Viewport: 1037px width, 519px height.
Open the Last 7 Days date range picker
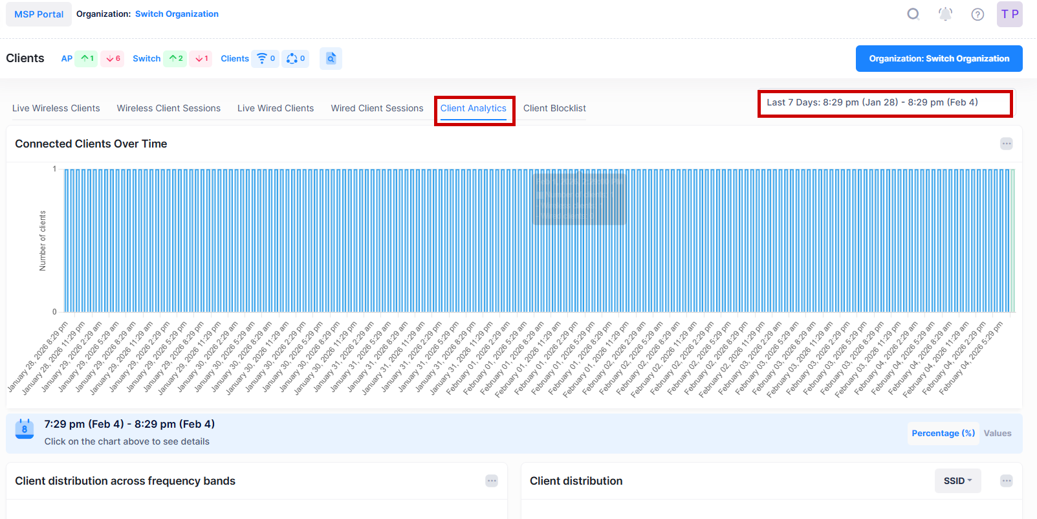click(885, 103)
